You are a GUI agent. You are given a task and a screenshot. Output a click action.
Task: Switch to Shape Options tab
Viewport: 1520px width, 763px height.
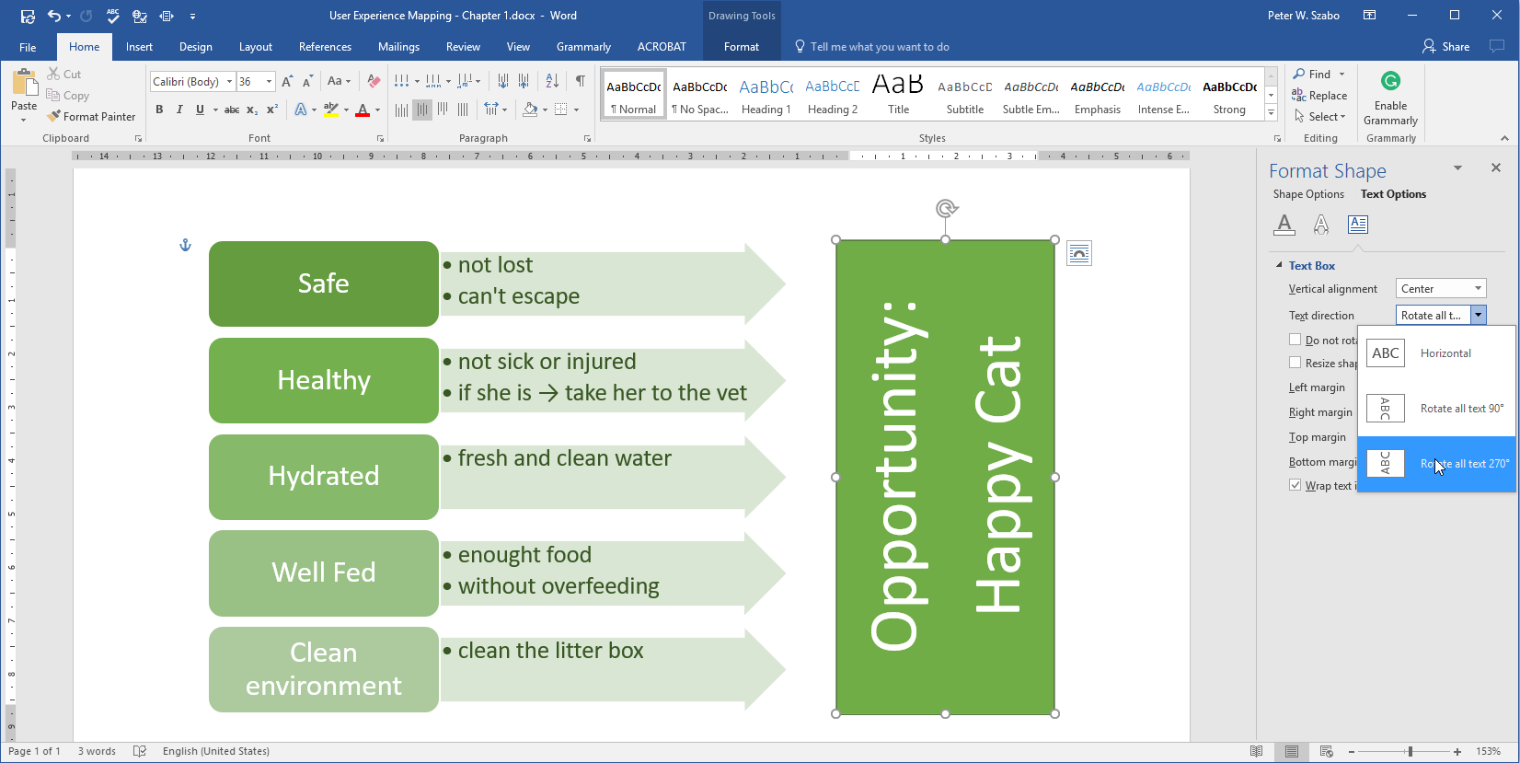pyautogui.click(x=1308, y=194)
